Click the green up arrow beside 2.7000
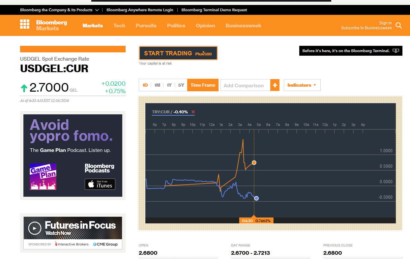The height and width of the screenshot is (259, 410). tap(24, 88)
